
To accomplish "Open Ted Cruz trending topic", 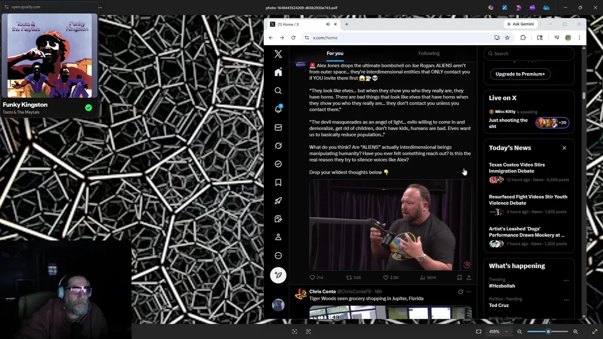I will [x=499, y=305].
